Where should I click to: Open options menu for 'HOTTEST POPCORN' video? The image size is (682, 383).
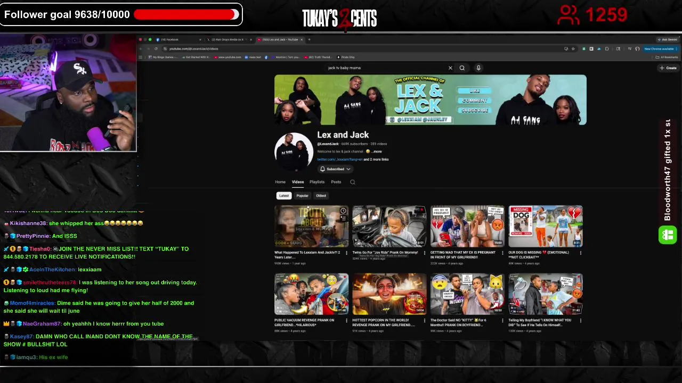tap(424, 321)
